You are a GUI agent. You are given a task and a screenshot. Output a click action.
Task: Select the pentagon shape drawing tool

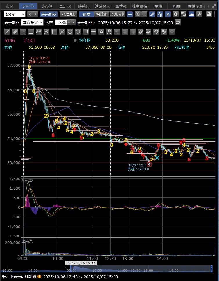[70, 31]
